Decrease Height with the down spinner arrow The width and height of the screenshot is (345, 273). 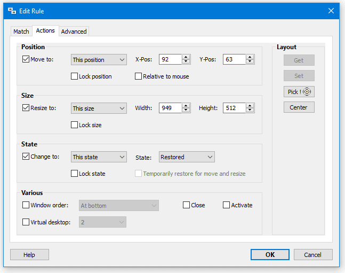coord(250,111)
